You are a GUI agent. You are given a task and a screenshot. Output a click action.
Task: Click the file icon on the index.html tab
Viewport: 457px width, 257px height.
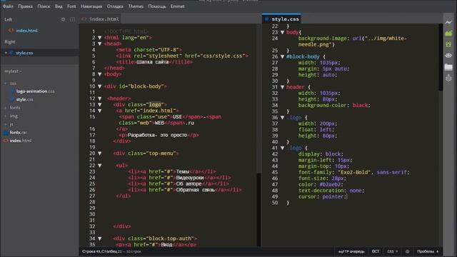pyautogui.click(x=84, y=19)
